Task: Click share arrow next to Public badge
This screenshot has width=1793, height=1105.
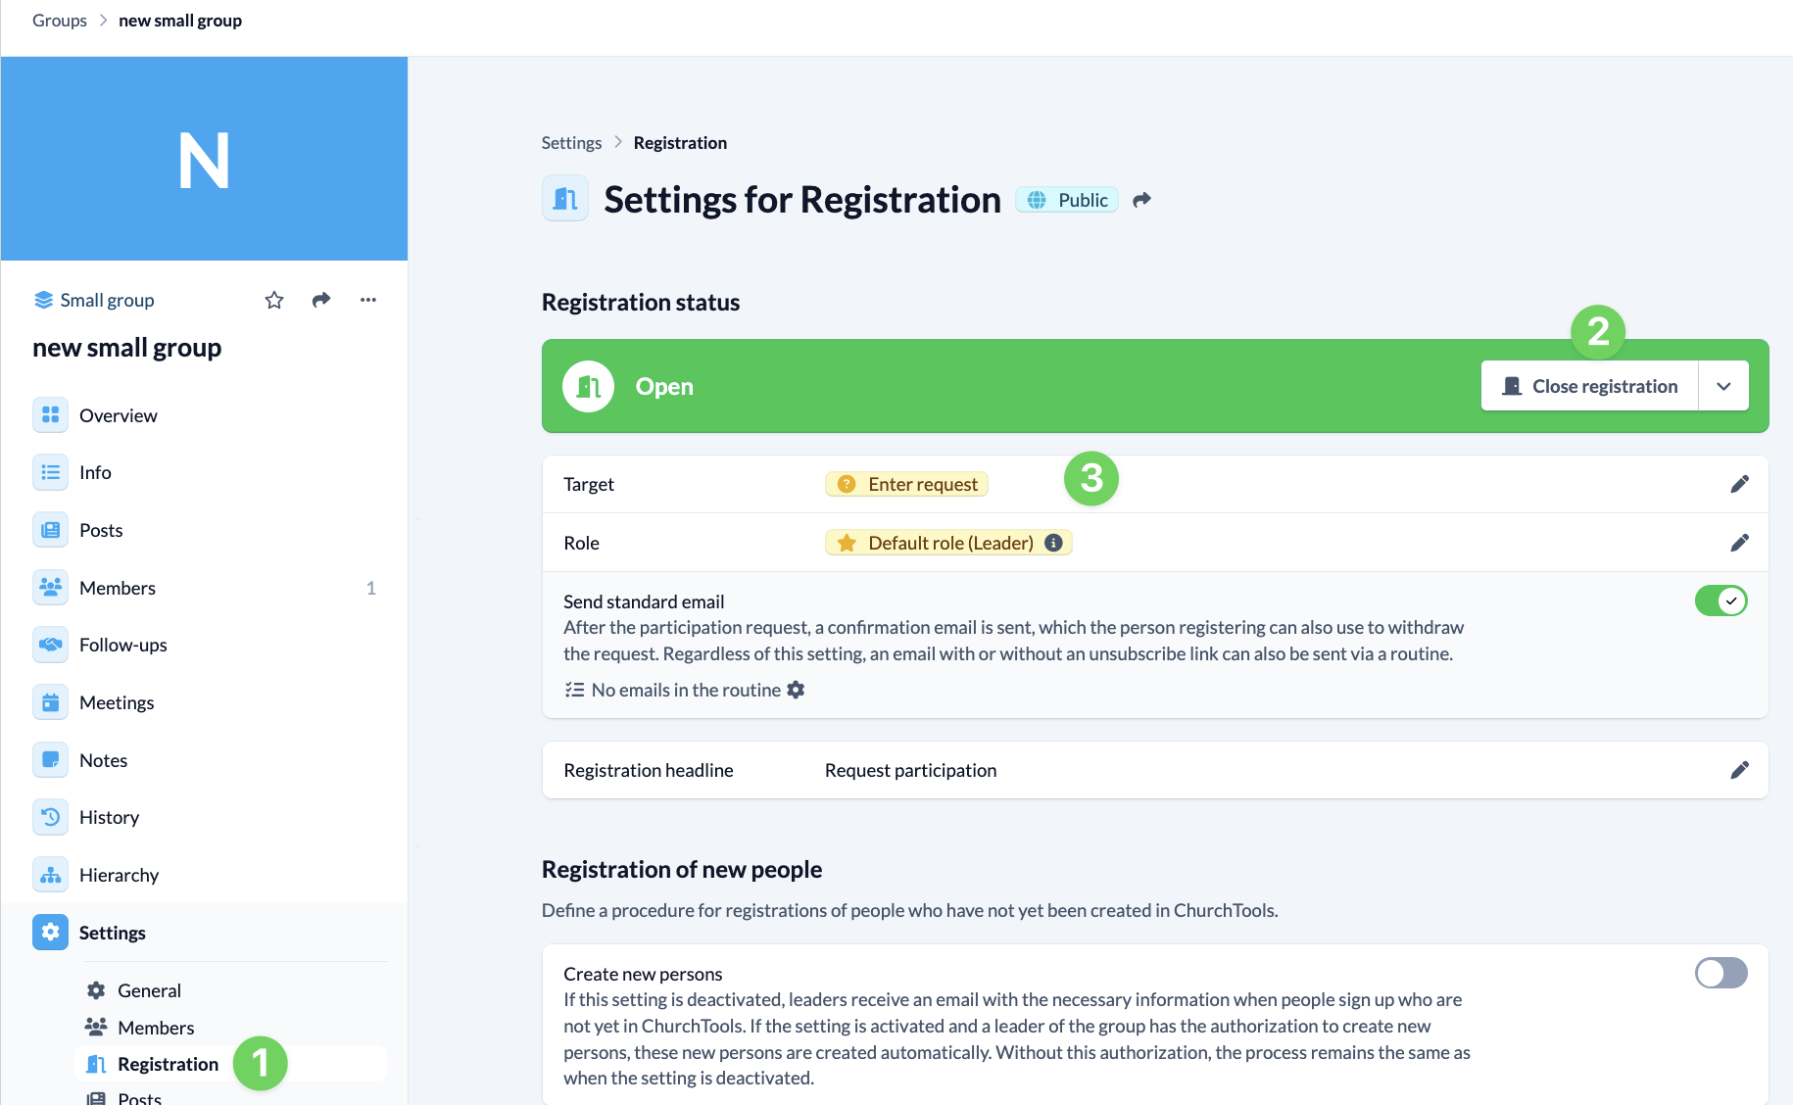Action: click(x=1141, y=200)
